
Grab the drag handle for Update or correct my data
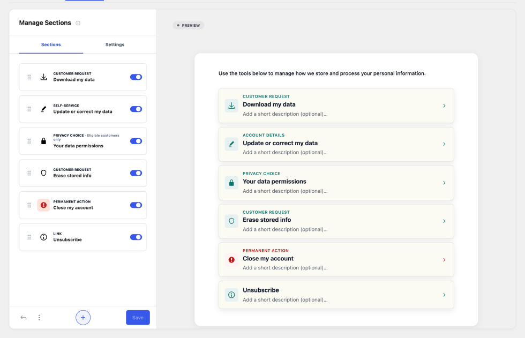[29, 109]
